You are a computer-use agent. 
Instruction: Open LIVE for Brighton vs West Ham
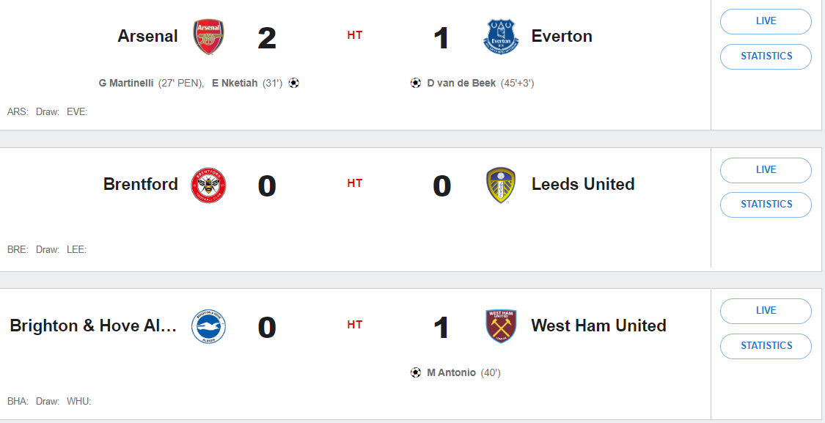tap(766, 311)
